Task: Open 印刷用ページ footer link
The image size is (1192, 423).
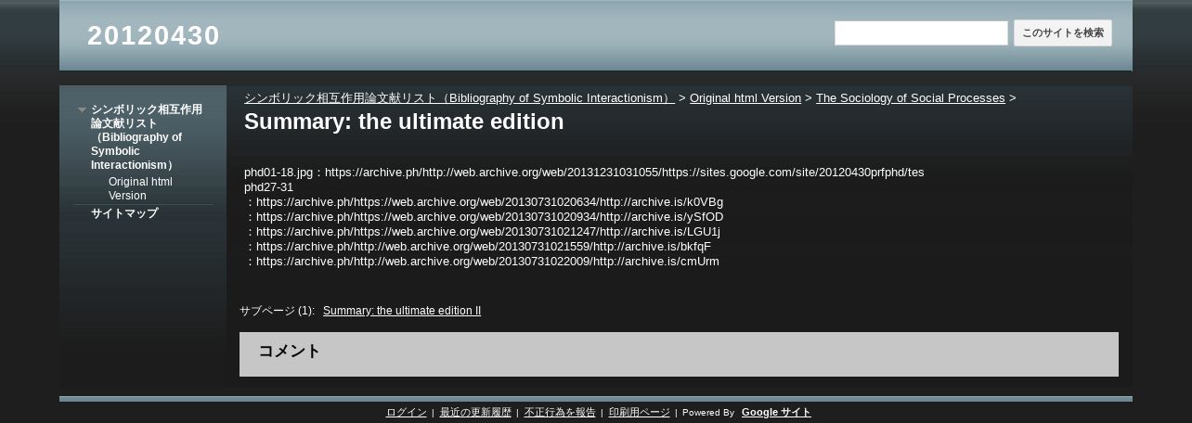Action: pyautogui.click(x=639, y=413)
